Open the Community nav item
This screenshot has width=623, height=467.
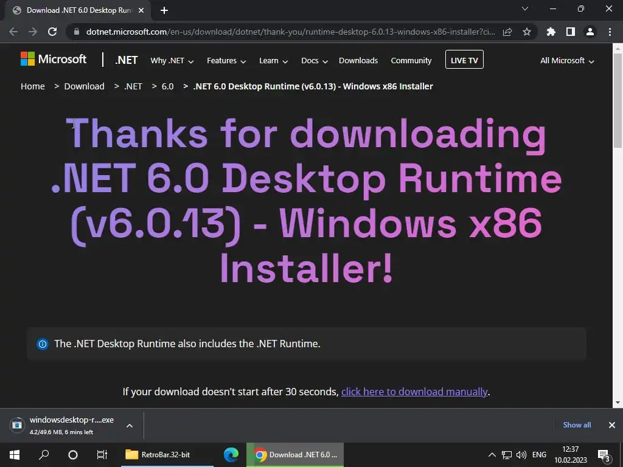click(411, 60)
